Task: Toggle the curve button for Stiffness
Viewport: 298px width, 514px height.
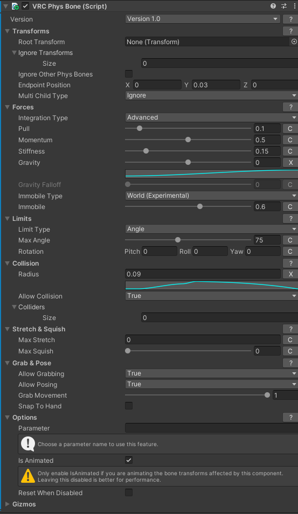Action: pos(290,151)
